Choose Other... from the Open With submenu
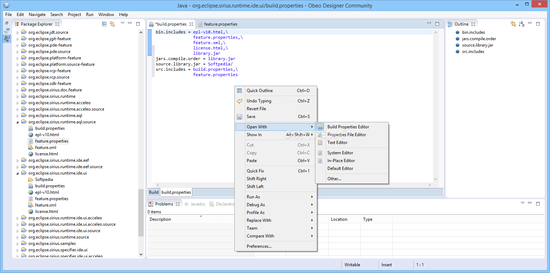 [x=335, y=179]
